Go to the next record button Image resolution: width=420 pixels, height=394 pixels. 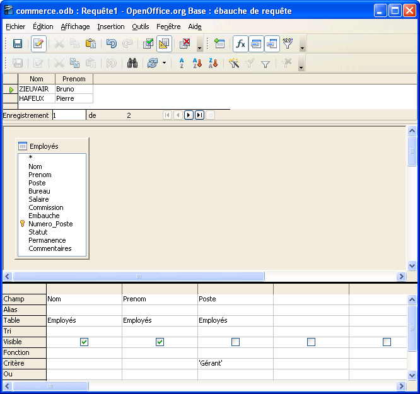point(189,115)
